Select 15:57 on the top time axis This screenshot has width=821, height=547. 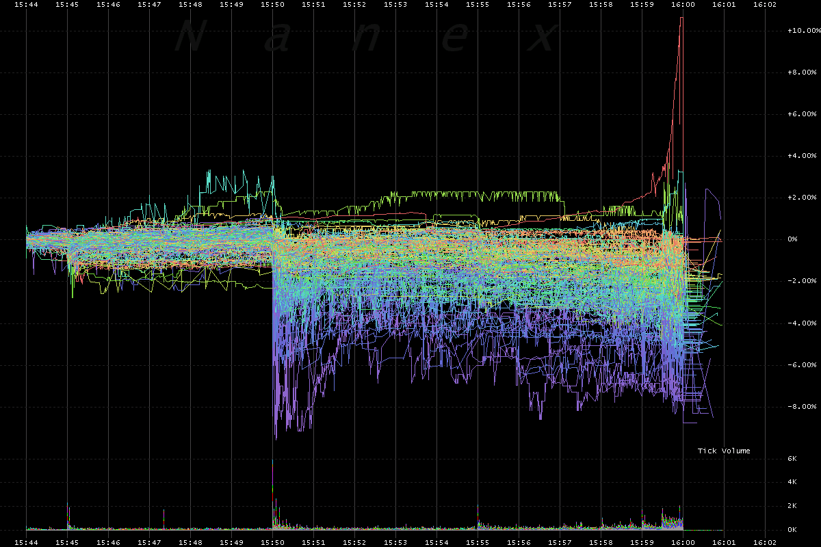560,4
